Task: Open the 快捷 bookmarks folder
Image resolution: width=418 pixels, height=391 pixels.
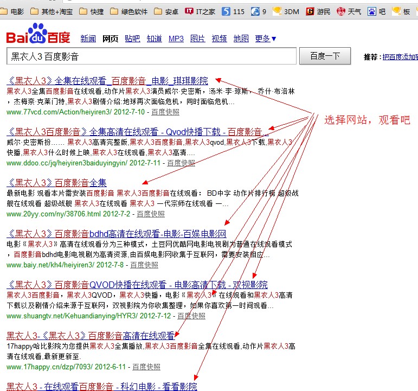Action: click(x=92, y=11)
